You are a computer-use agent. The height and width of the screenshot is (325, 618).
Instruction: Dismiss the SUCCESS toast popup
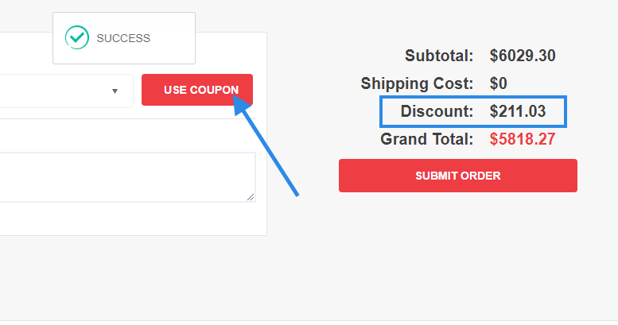124,38
